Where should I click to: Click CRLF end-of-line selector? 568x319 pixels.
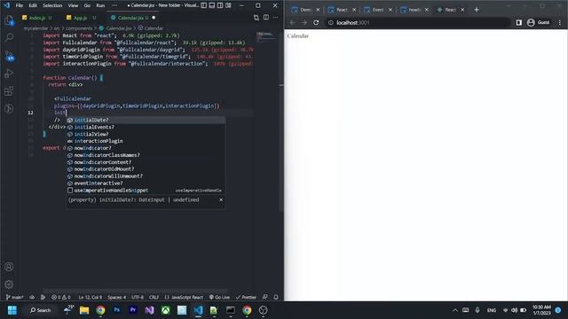coord(154,297)
